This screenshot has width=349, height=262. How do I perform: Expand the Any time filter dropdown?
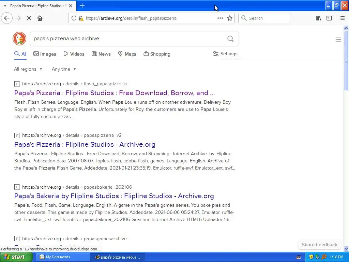64,69
